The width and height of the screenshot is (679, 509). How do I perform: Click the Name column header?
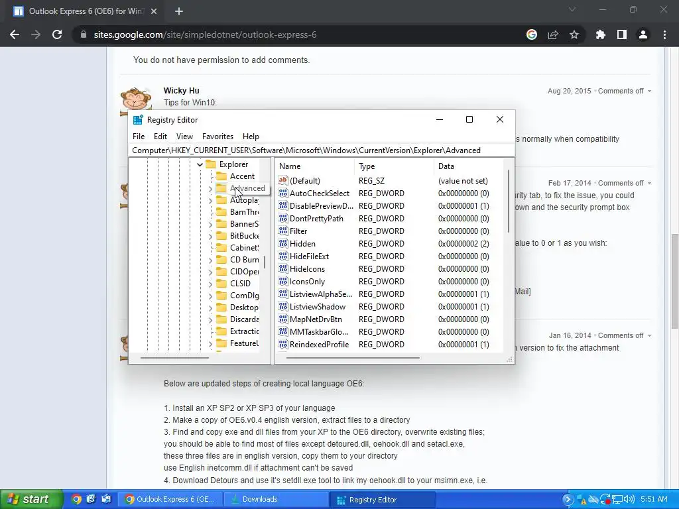314,166
